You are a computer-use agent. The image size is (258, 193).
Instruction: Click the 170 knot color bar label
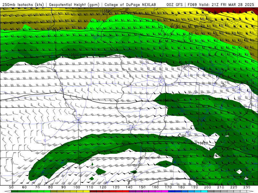(x=168, y=187)
